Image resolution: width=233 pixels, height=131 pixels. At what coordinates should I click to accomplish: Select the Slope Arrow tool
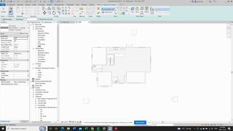107,12
